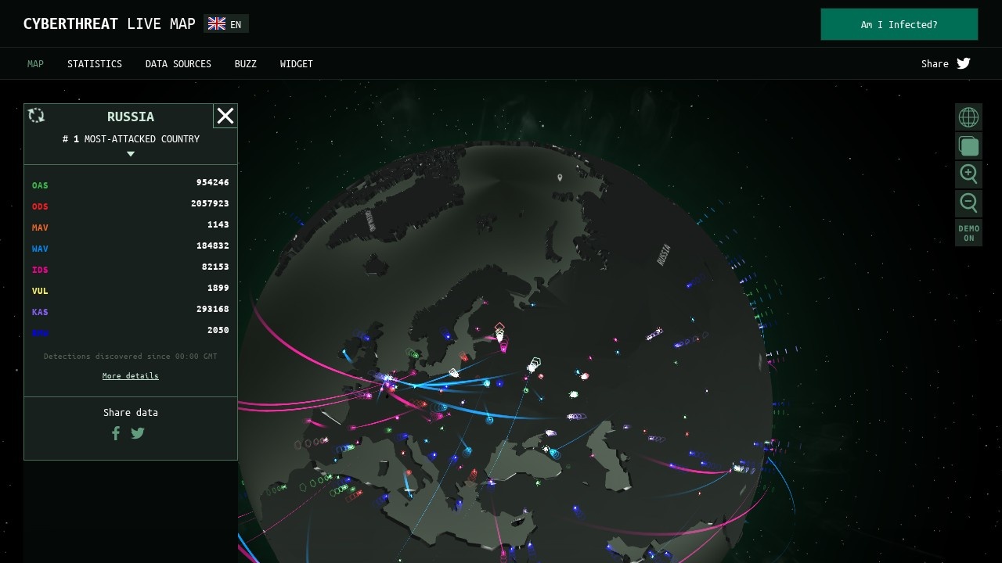Toggle OAS detection type

pyautogui.click(x=40, y=185)
